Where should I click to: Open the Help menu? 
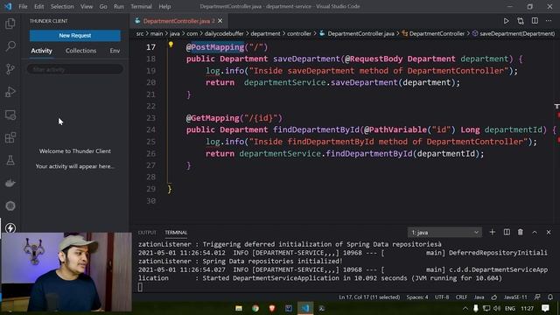pyautogui.click(x=164, y=6)
